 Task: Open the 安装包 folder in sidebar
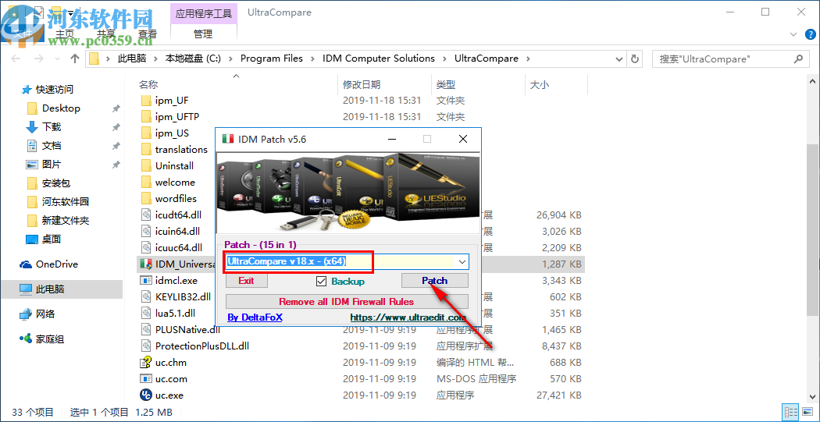56,183
